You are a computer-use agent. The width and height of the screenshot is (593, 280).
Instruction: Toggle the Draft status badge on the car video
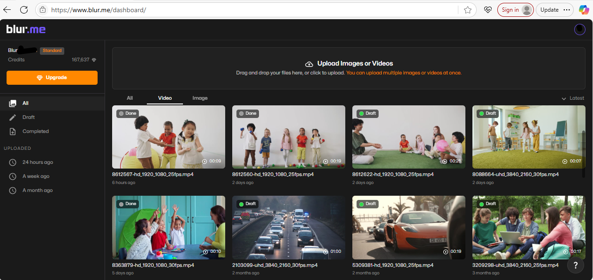[367, 204]
